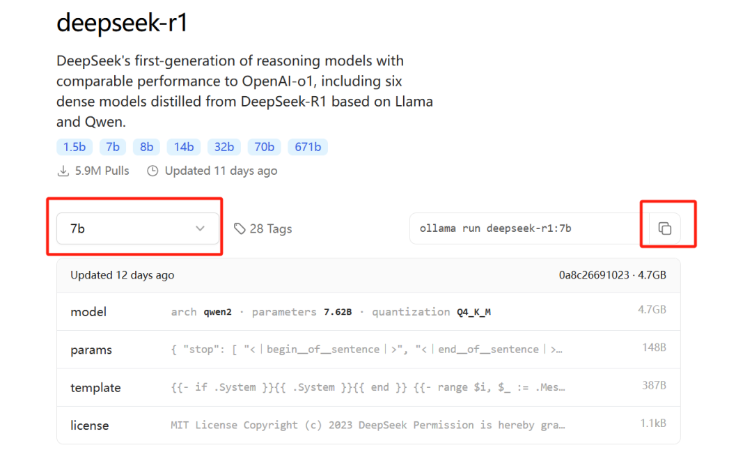Pick the 14b size tag
This screenshot has height=475, width=752.
tap(184, 147)
